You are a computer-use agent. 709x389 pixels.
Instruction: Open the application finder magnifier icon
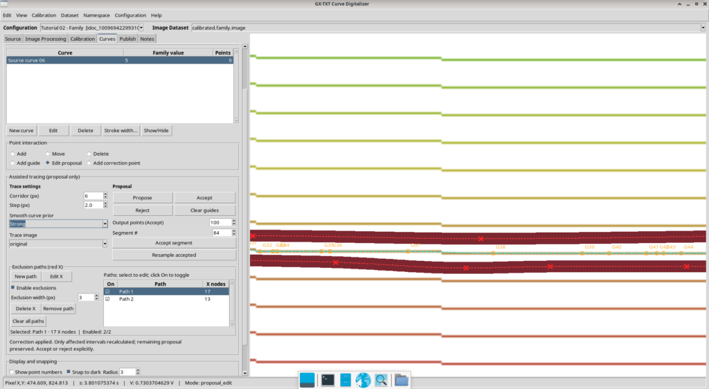click(x=381, y=380)
